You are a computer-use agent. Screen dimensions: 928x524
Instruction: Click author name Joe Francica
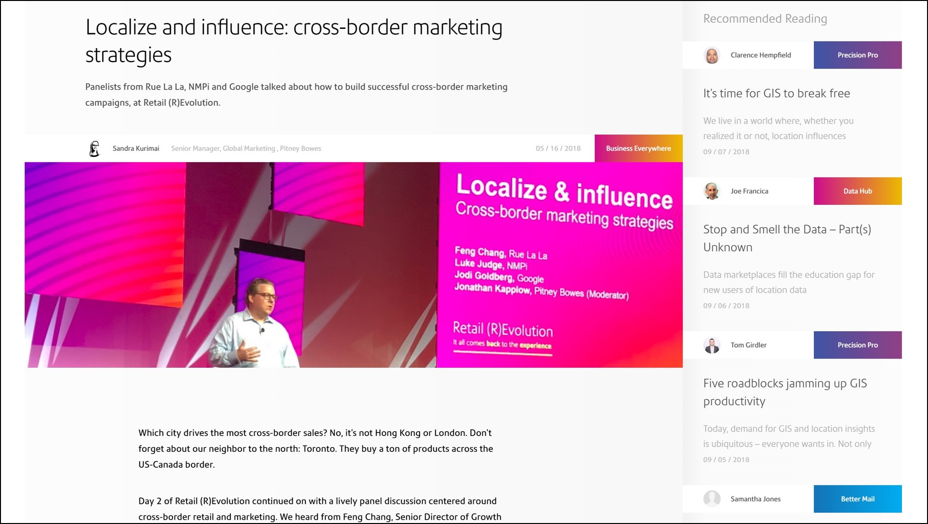(x=749, y=191)
